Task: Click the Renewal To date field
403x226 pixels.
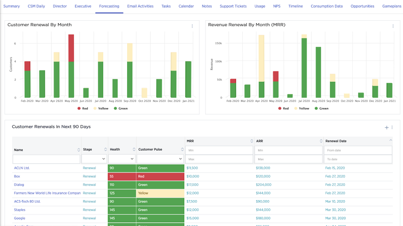Action: click(x=358, y=159)
